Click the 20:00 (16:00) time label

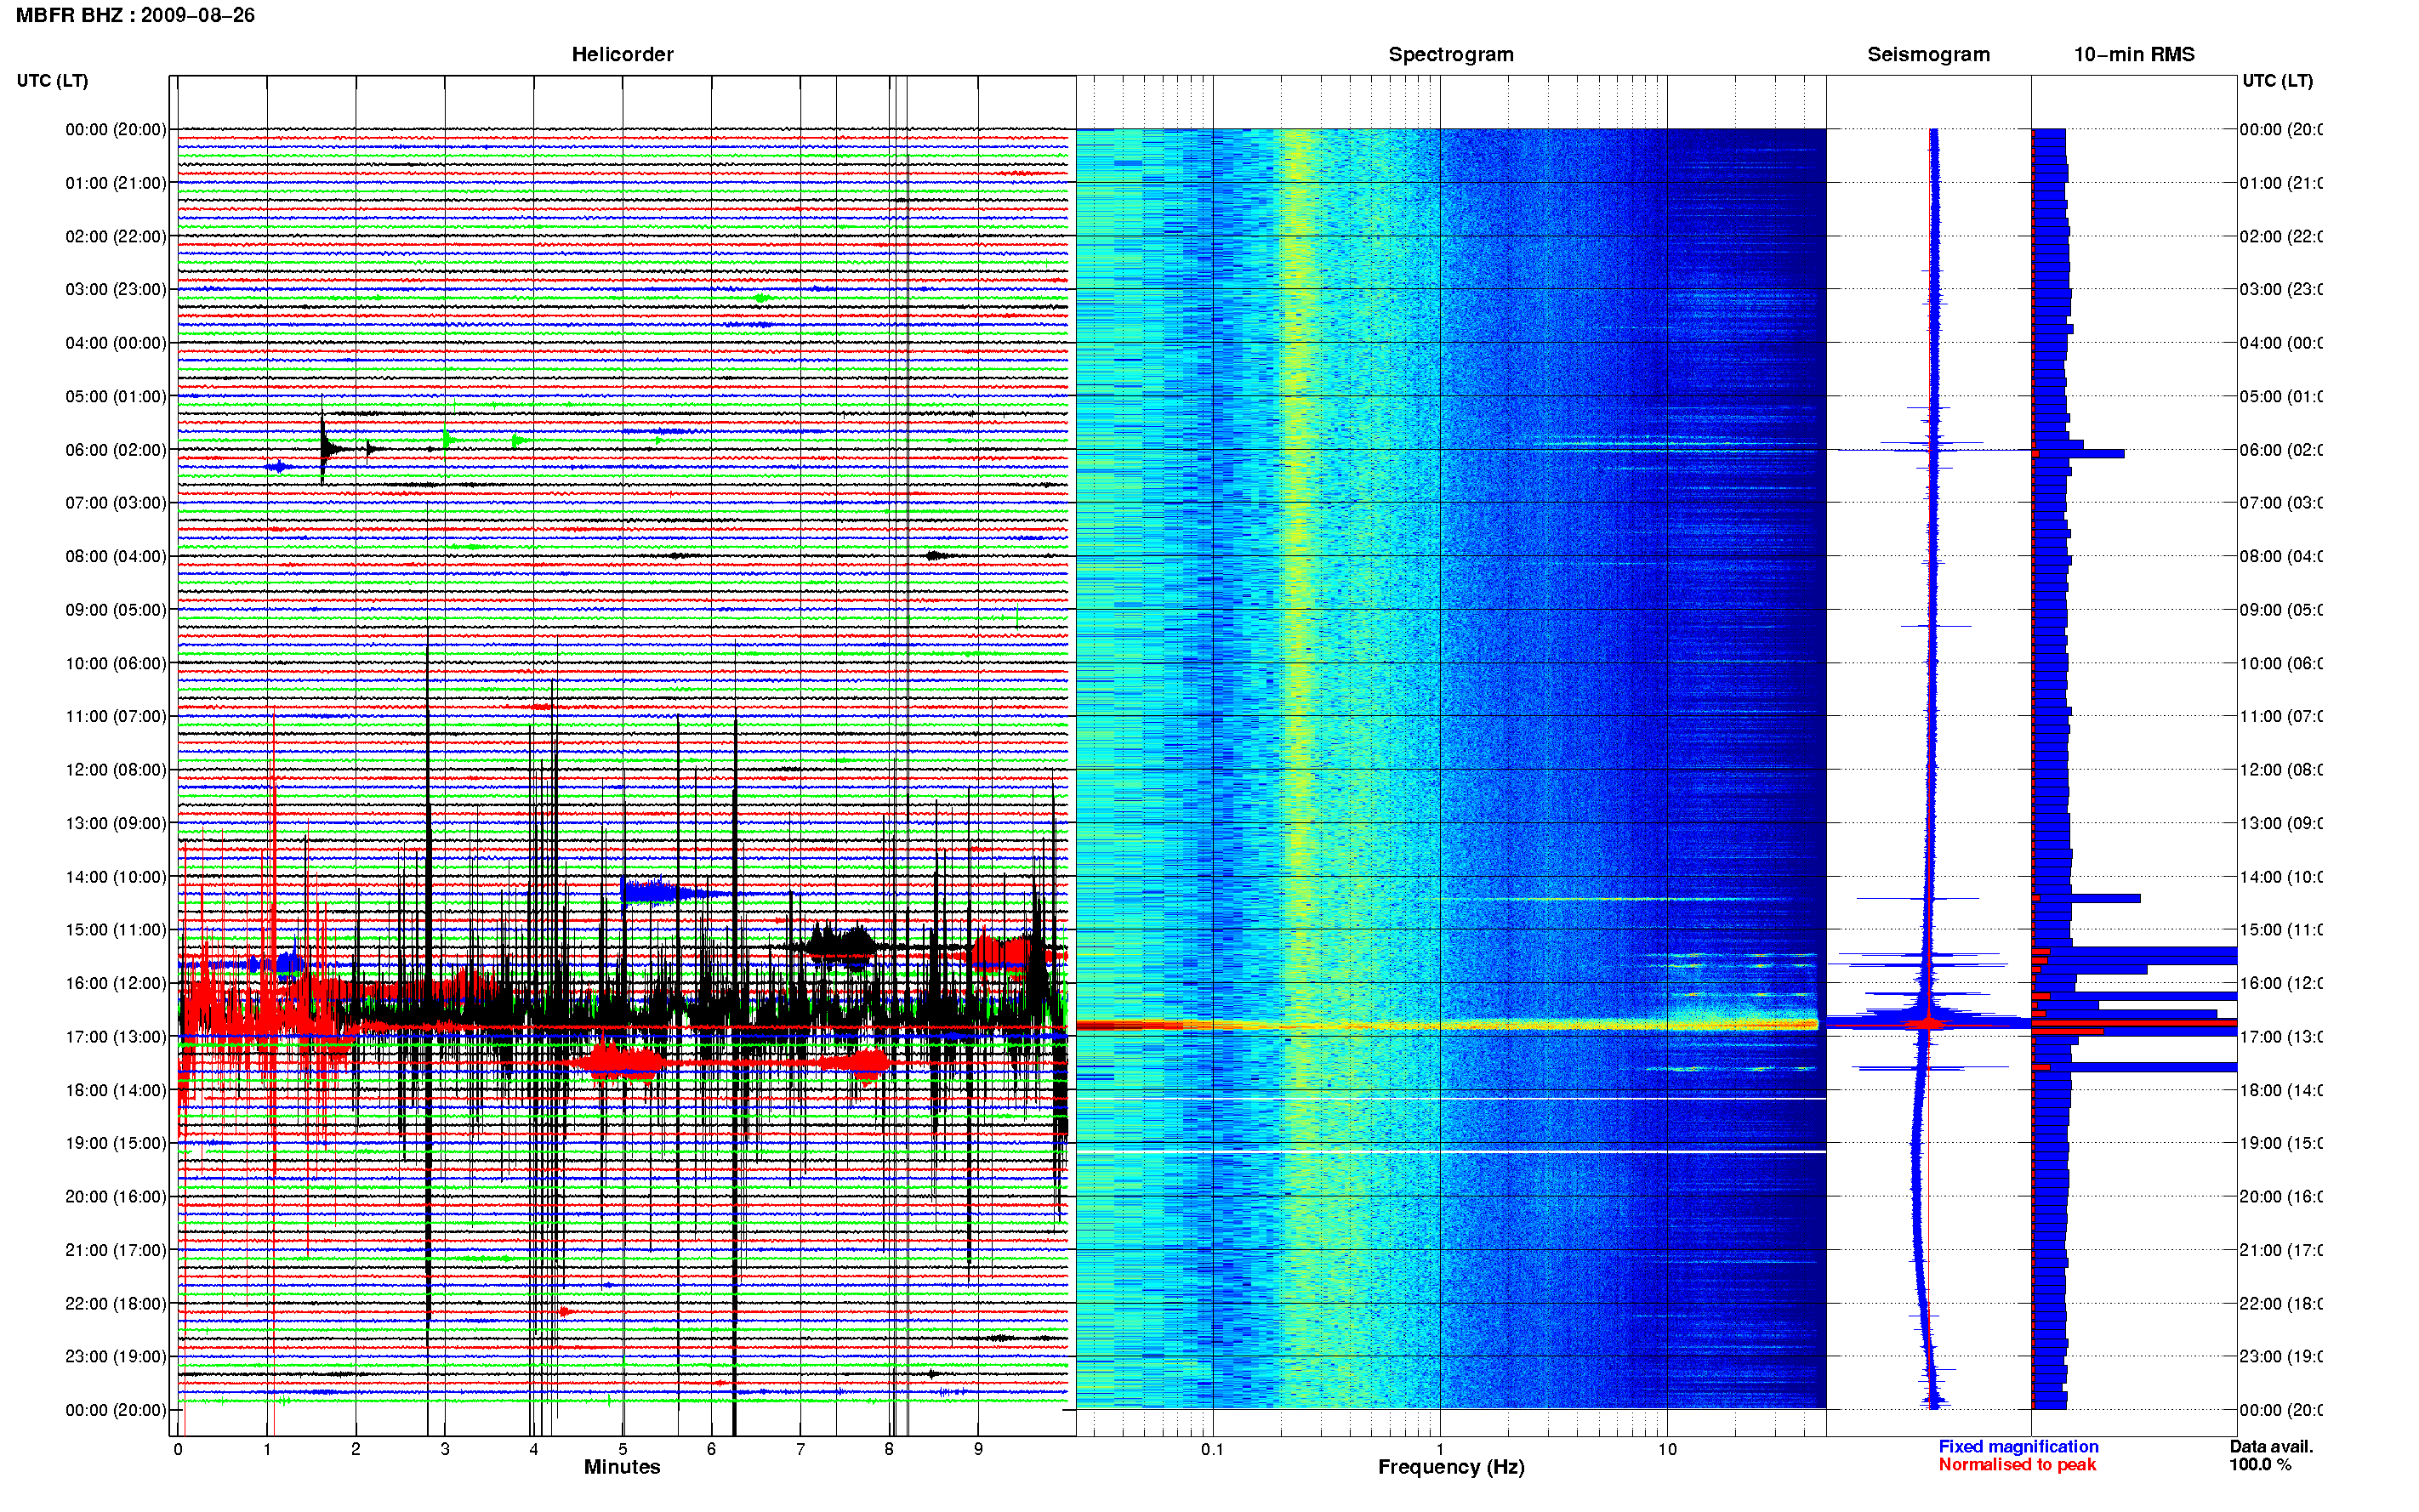click(x=116, y=1197)
